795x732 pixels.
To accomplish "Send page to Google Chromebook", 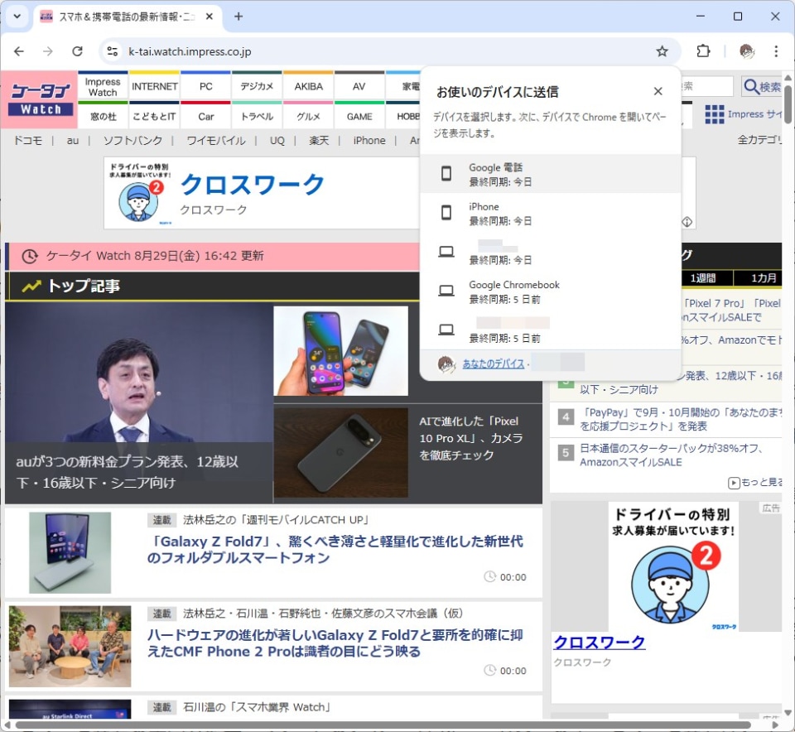I will tap(551, 291).
